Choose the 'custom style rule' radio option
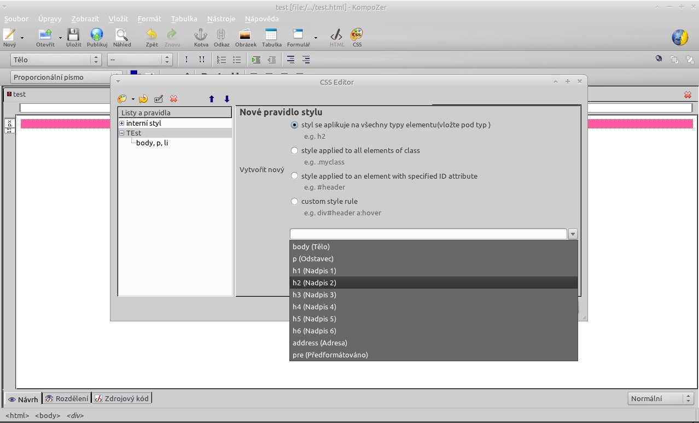 coord(295,201)
